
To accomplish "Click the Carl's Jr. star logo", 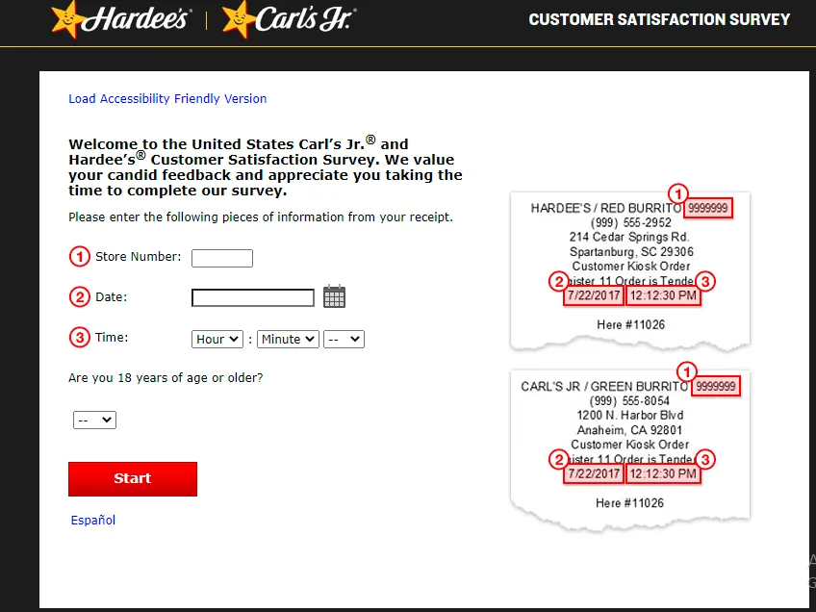I will [x=237, y=18].
